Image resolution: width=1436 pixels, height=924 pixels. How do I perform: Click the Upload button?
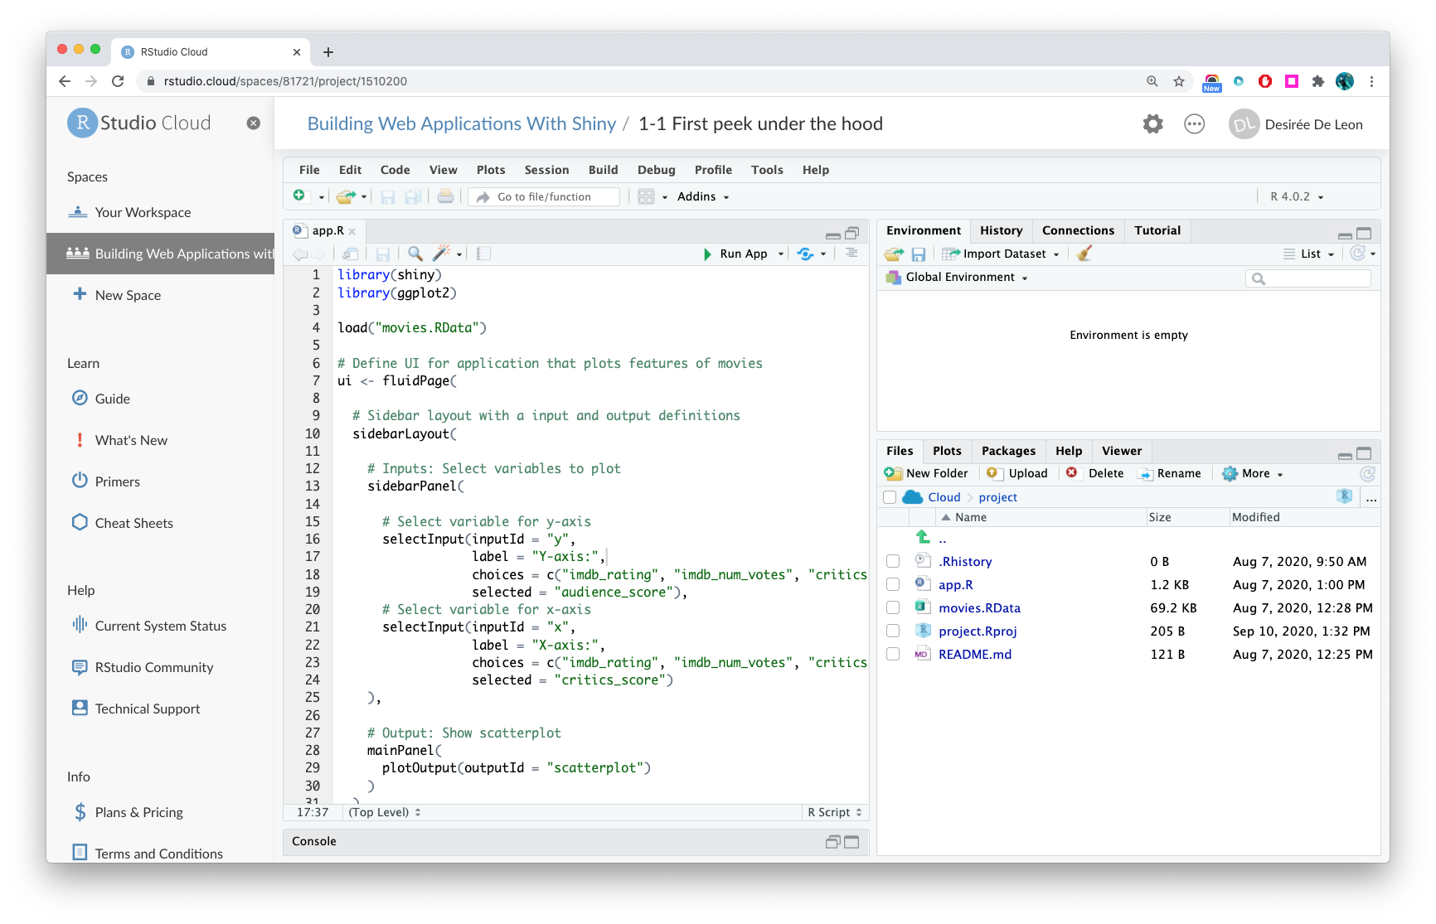1017,473
